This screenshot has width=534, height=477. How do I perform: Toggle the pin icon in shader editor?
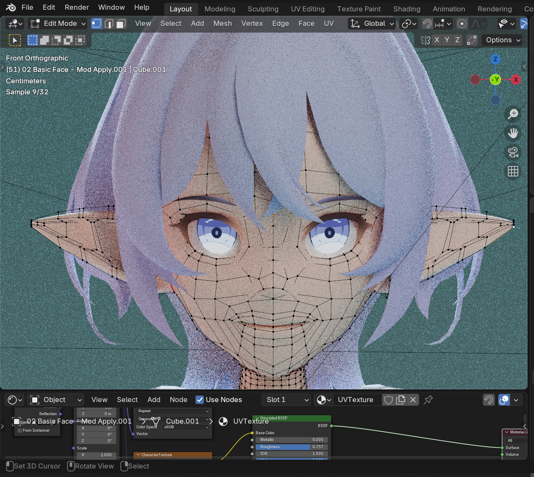coord(428,400)
